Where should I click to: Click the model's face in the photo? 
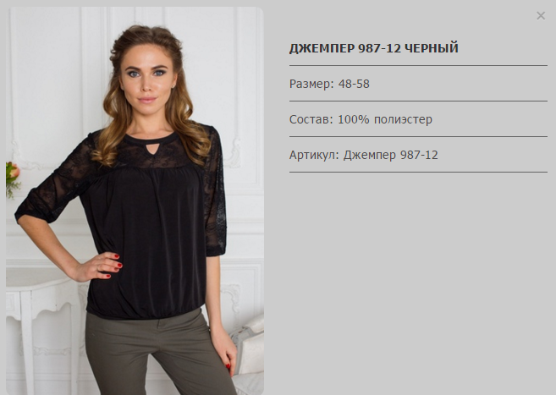148,76
